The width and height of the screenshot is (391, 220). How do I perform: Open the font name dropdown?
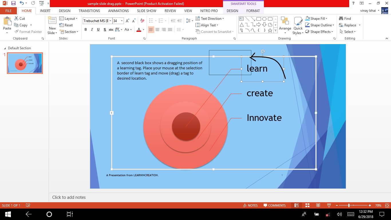click(110, 21)
